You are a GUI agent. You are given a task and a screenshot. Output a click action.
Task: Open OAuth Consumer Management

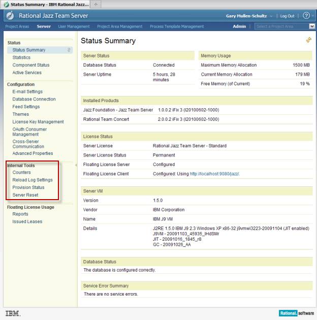click(29, 132)
